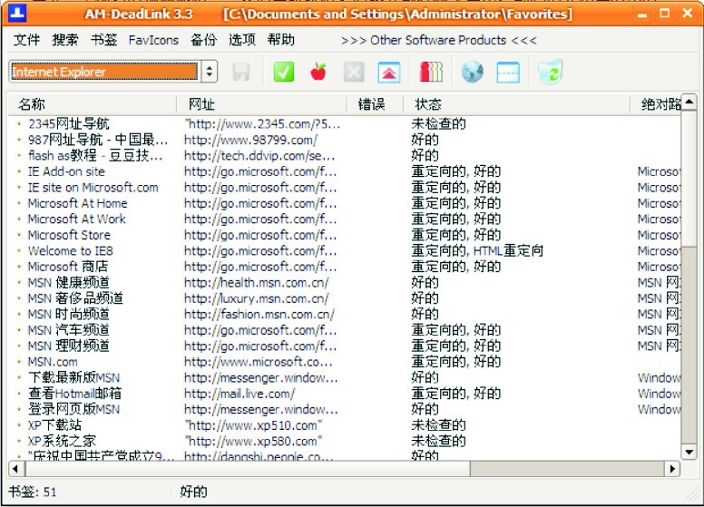The height and width of the screenshot is (507, 704).
Task: Open the Internet Explorer browser dropdown
Action: (x=210, y=72)
